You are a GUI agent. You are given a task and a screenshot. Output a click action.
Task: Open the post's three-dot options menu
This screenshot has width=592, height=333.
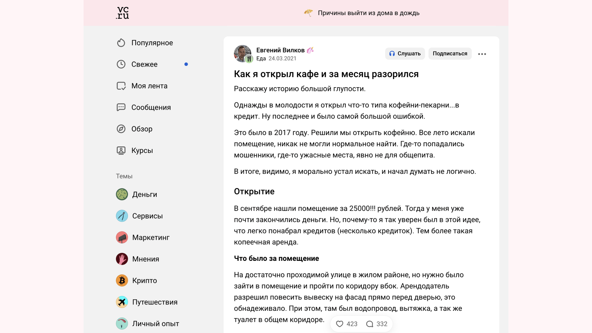(x=482, y=54)
